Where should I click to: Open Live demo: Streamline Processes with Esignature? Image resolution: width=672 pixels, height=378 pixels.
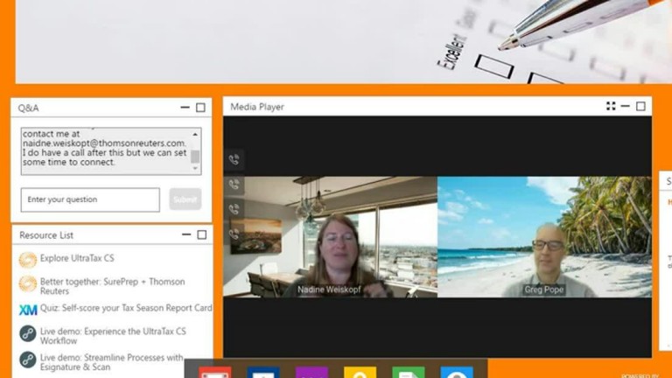click(x=111, y=362)
